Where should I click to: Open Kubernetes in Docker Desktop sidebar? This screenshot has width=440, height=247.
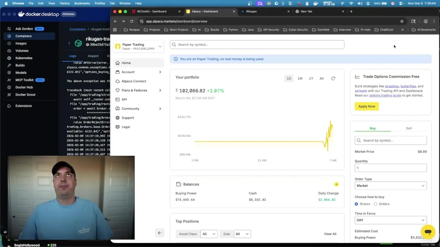(24, 58)
